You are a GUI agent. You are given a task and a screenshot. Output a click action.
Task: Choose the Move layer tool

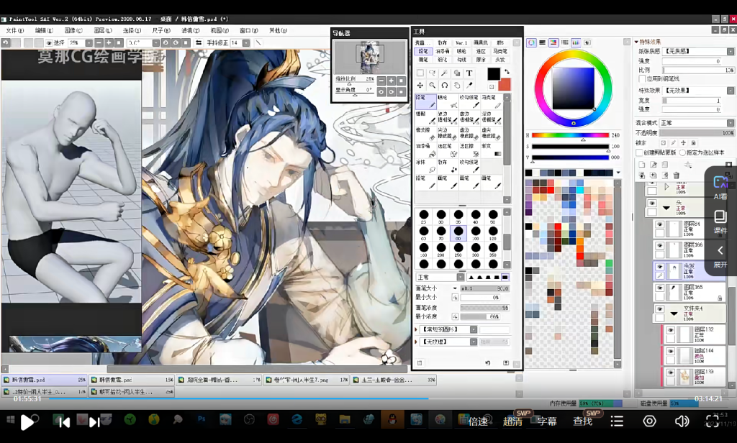click(x=420, y=86)
